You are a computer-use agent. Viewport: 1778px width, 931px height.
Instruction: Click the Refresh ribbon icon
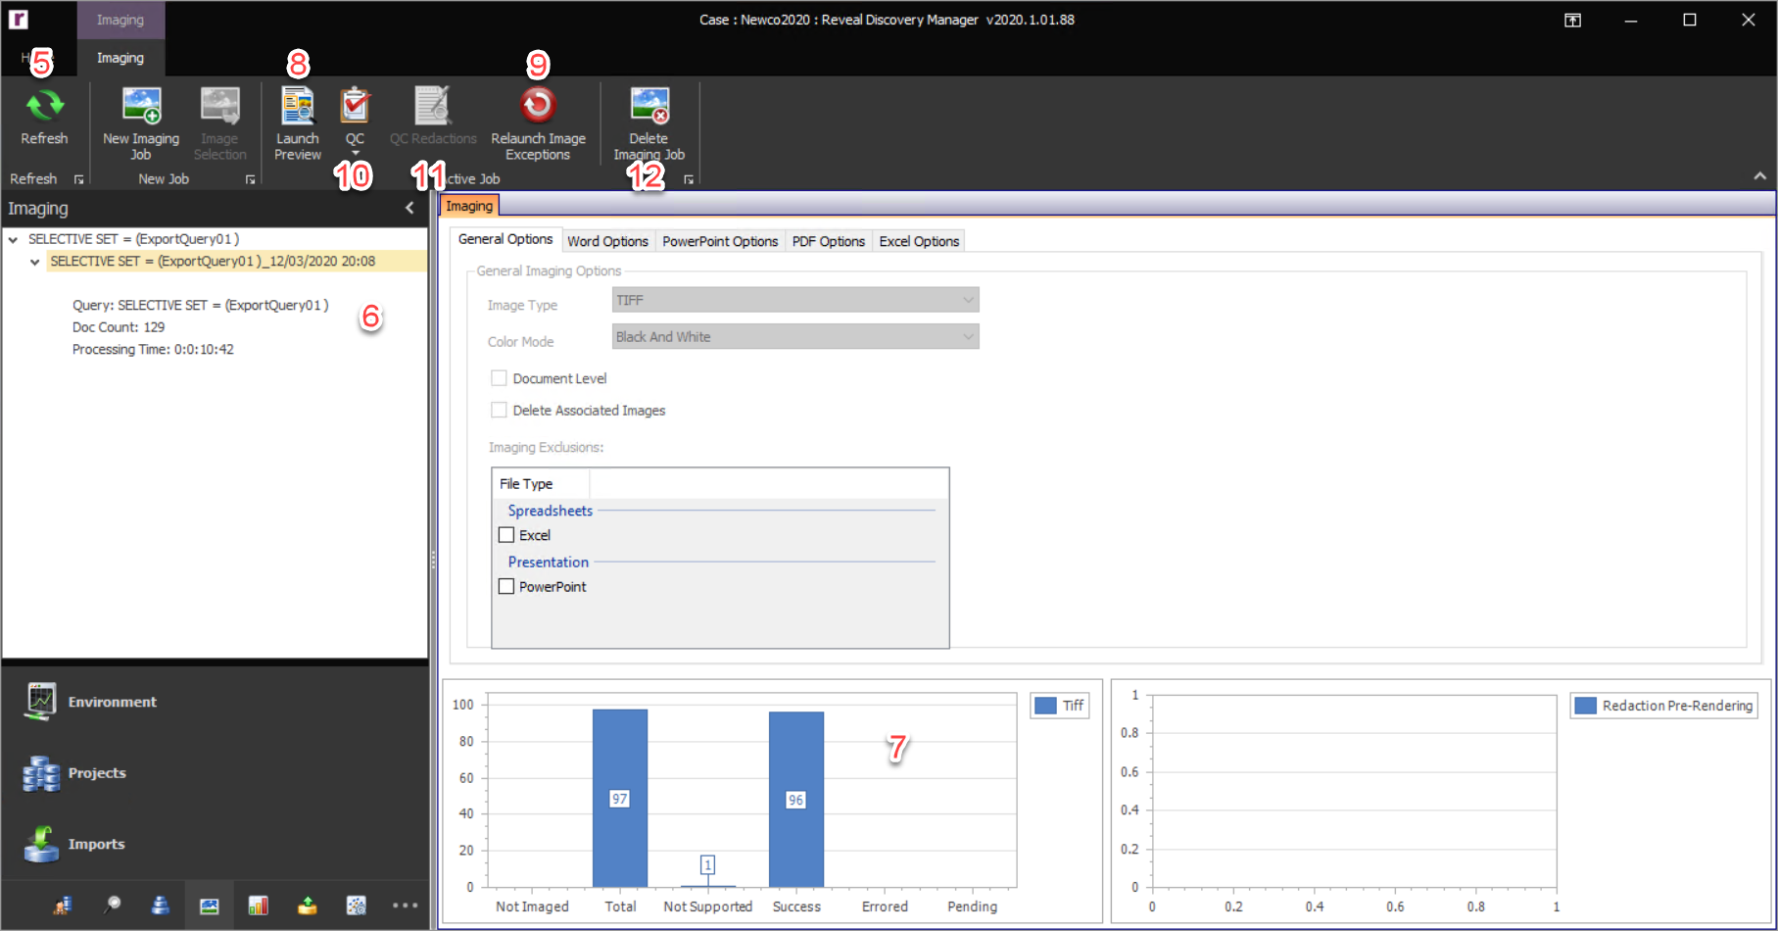coord(44,105)
